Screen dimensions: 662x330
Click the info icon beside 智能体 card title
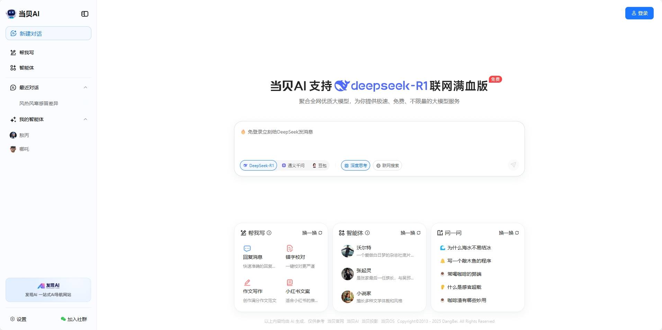pyautogui.click(x=367, y=233)
